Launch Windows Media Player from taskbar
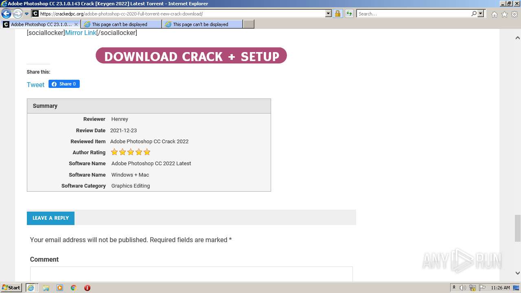The width and height of the screenshot is (521, 293). coord(60,288)
